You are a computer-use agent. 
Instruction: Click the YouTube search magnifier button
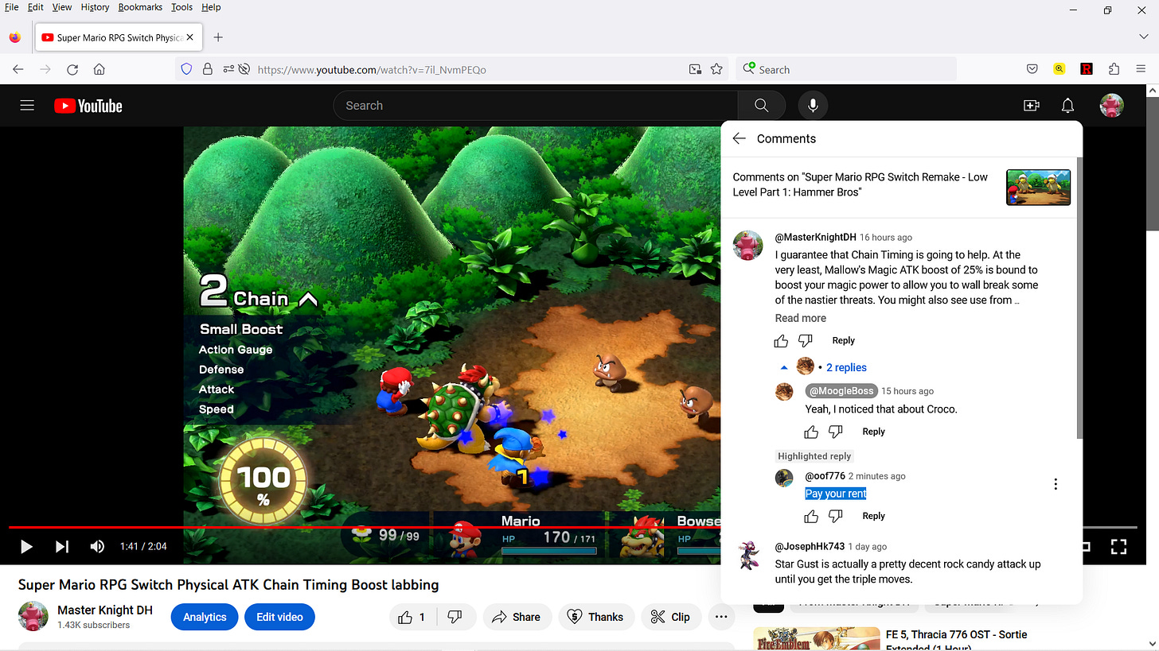(x=761, y=106)
